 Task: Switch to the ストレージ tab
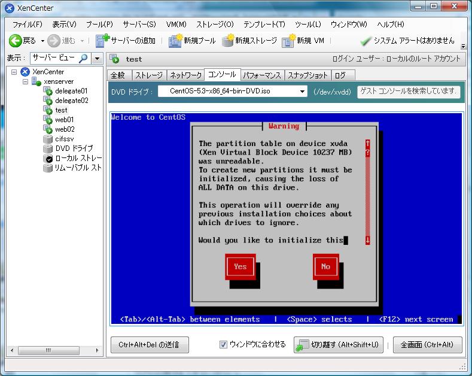click(x=150, y=75)
